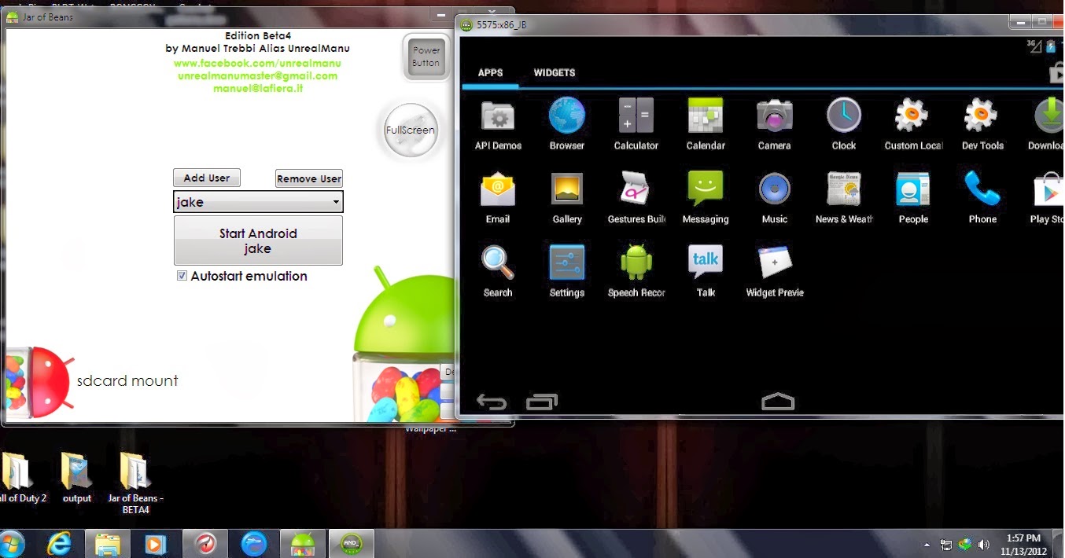Show hidden system tray icons
This screenshot has height=558, width=1065.
point(927,544)
